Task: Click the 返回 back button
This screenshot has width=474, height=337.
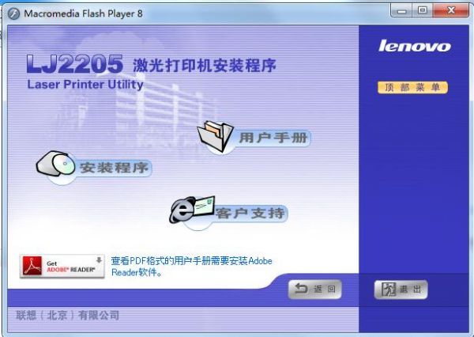Action: 315,290
